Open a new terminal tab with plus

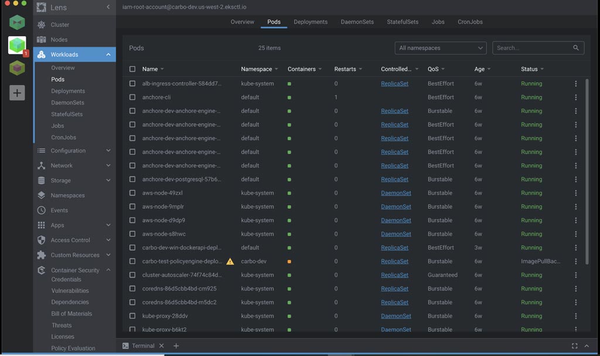[176, 346]
